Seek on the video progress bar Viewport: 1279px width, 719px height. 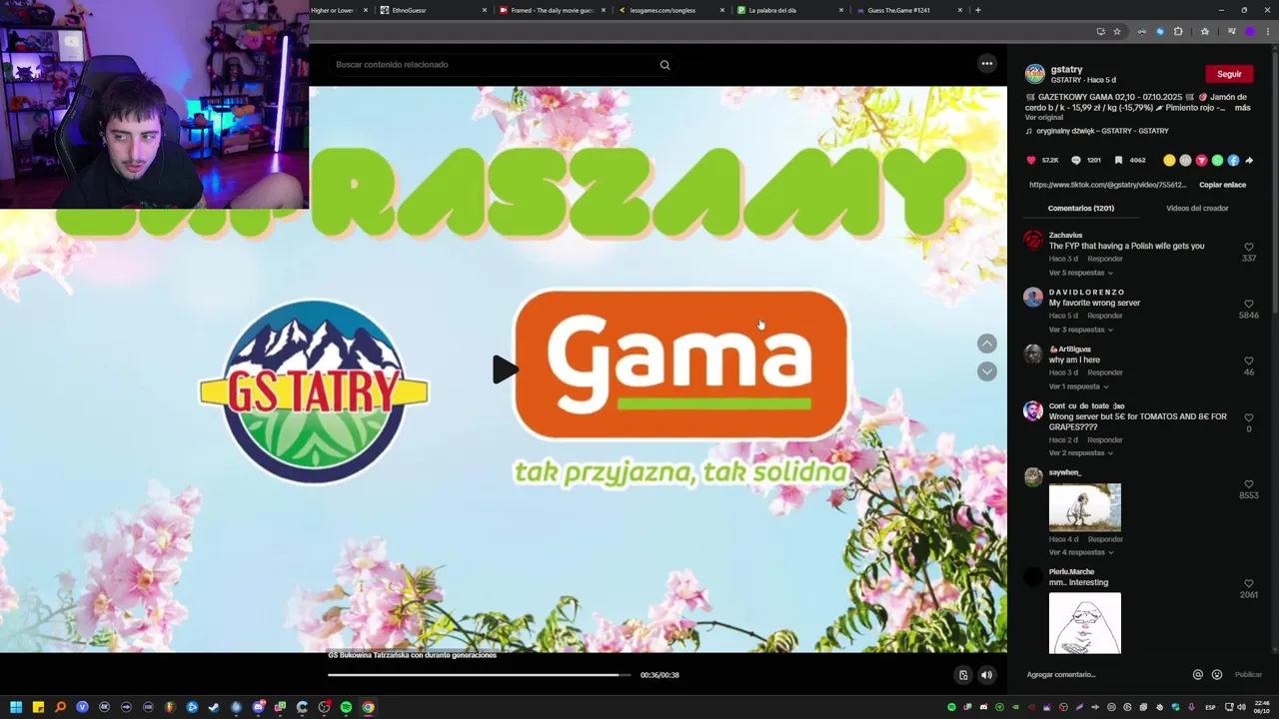[x=480, y=675]
